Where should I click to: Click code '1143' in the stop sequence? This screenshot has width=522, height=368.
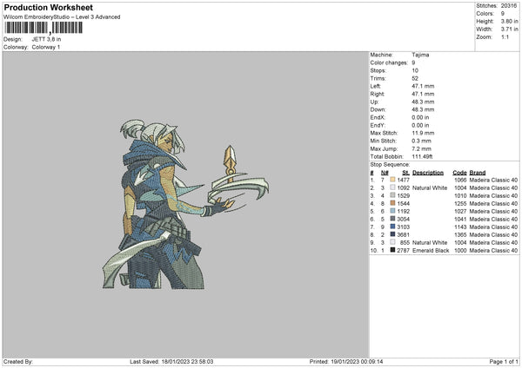pyautogui.click(x=460, y=227)
